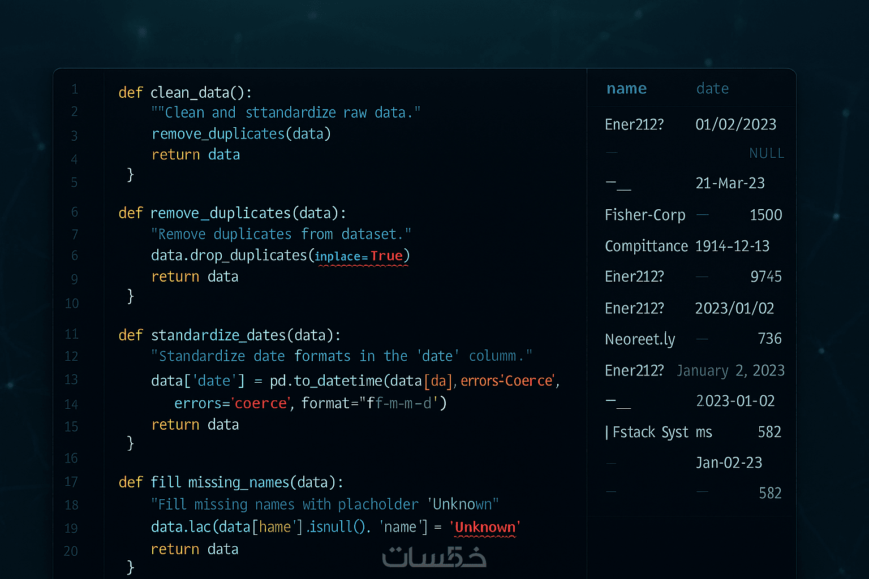The image size is (869, 579).
Task: Click the "Jan-02-23" date cell
Action: pos(729,463)
